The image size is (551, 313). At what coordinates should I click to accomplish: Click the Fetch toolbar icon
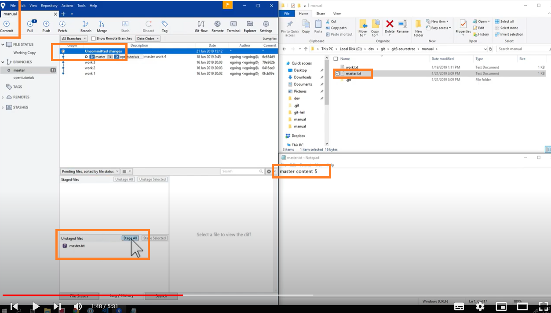(62, 24)
